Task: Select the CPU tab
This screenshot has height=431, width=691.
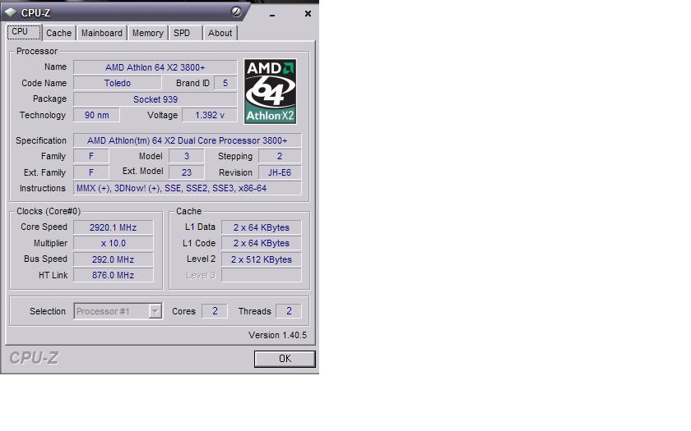Action: pyautogui.click(x=24, y=32)
